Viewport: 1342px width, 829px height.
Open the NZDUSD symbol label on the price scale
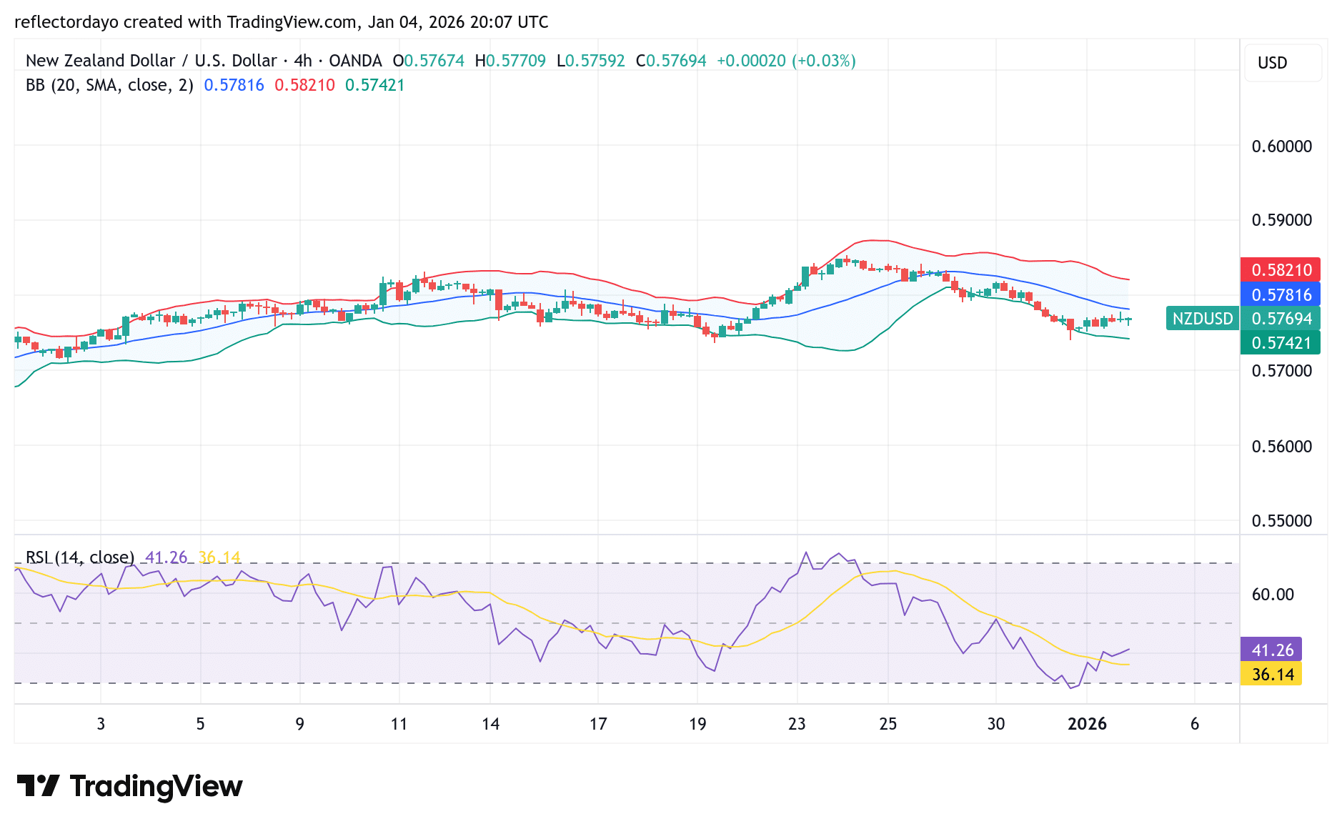(x=1203, y=319)
